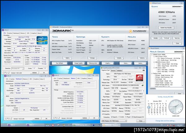
Task: Click the Image Quality button
Action: click(x=79, y=63)
